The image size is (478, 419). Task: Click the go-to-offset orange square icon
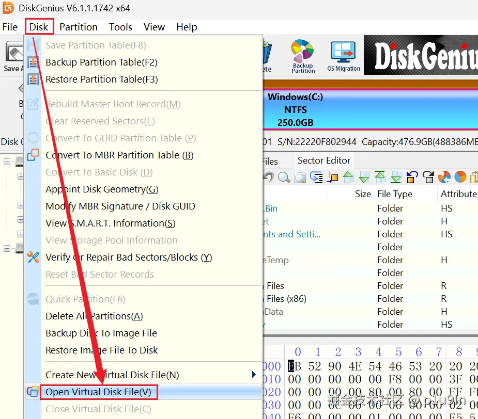pos(332,177)
